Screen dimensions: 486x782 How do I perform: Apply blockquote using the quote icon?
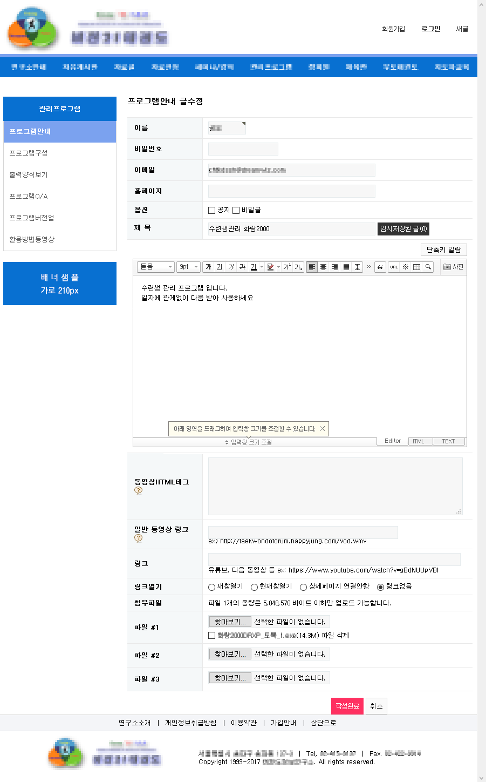pyautogui.click(x=380, y=266)
